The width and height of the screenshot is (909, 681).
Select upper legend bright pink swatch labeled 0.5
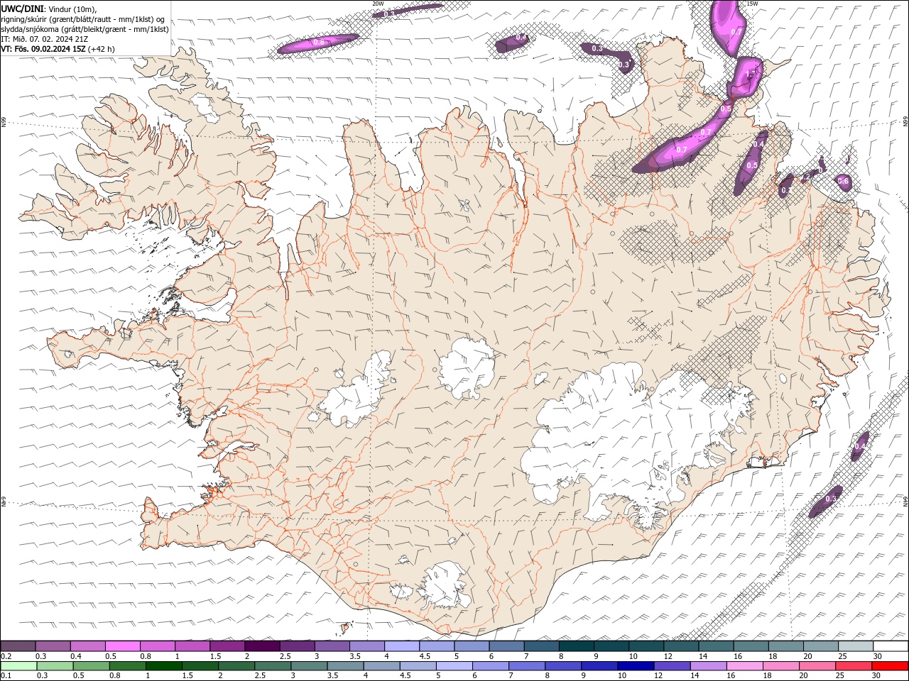point(122,646)
